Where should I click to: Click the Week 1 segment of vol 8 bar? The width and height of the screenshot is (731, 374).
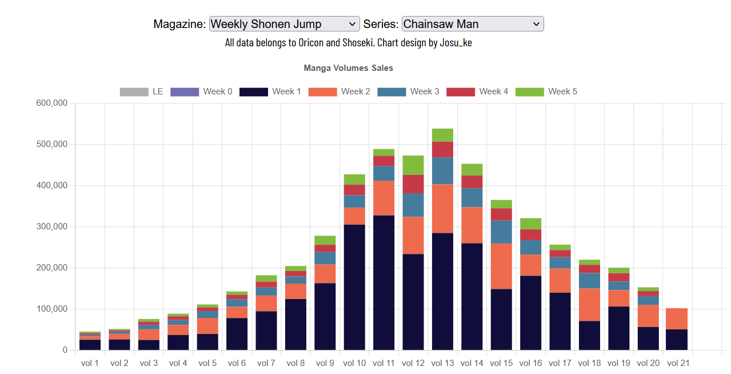[x=295, y=325]
